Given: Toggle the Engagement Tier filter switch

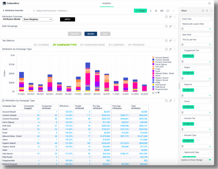Looking at the screenshot, I should click(x=211, y=61).
